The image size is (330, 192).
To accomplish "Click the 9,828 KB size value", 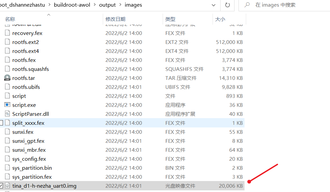I will (232, 87).
